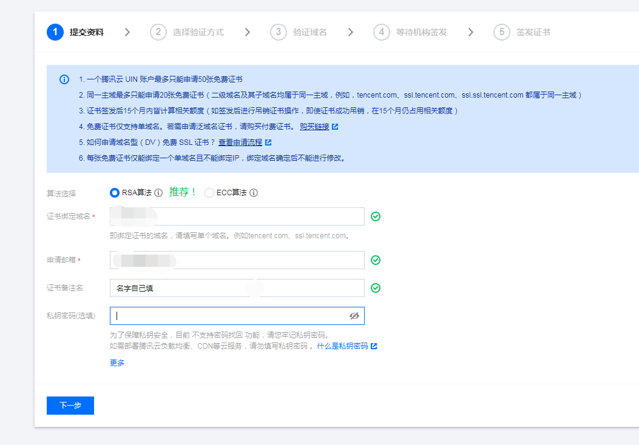639x445 pixels.
Task: Click the external link icon after 购买链接
Action: 335,127
